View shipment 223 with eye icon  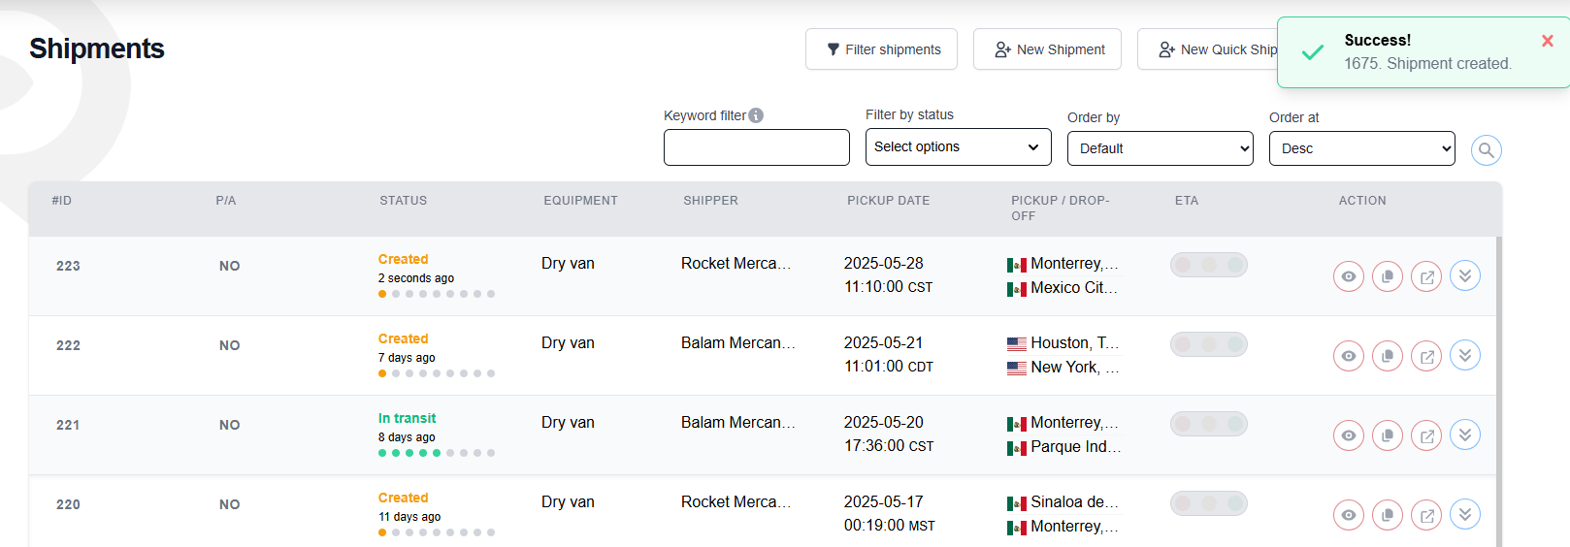pos(1349,276)
